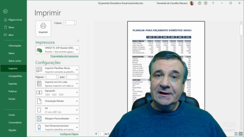Select Imprimir in the sidebar

pos(13,68)
